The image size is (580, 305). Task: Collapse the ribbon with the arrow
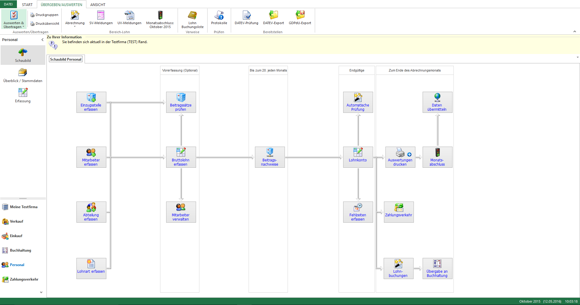[x=575, y=31]
